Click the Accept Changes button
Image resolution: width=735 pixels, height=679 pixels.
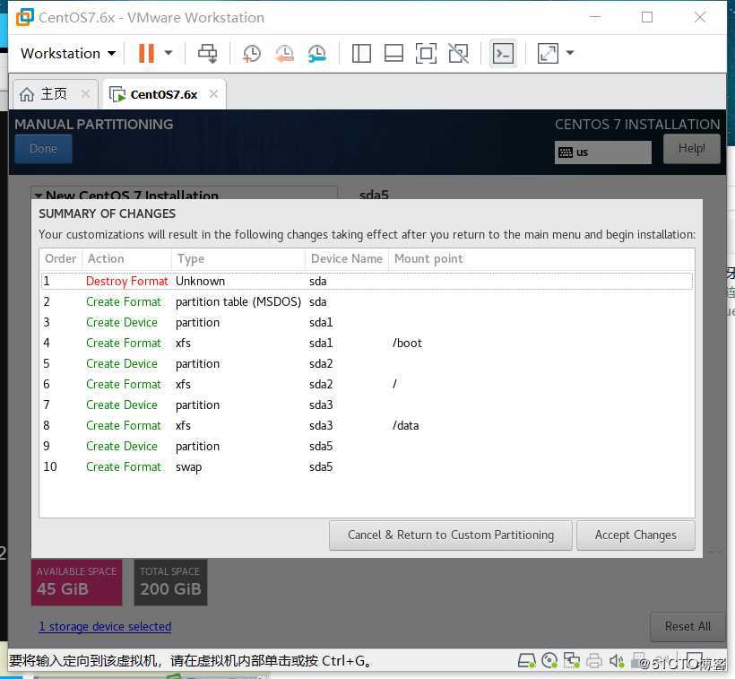coord(636,535)
